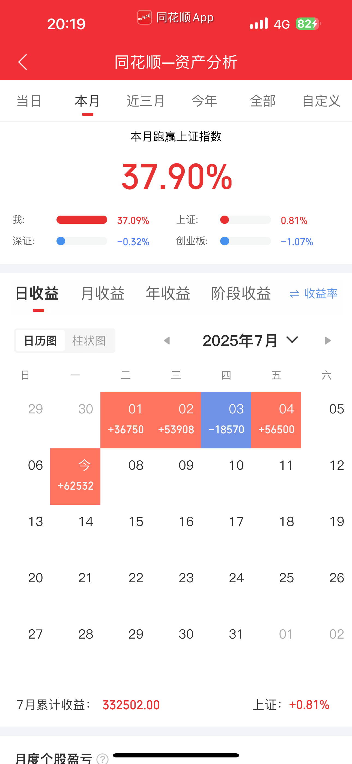Viewport: 352px width, 764px height.
Task: Switch to the 今年 tab
Action: (204, 101)
